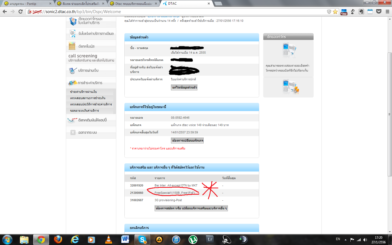Click the email bill (@) sidebar icon

pos(72,33)
